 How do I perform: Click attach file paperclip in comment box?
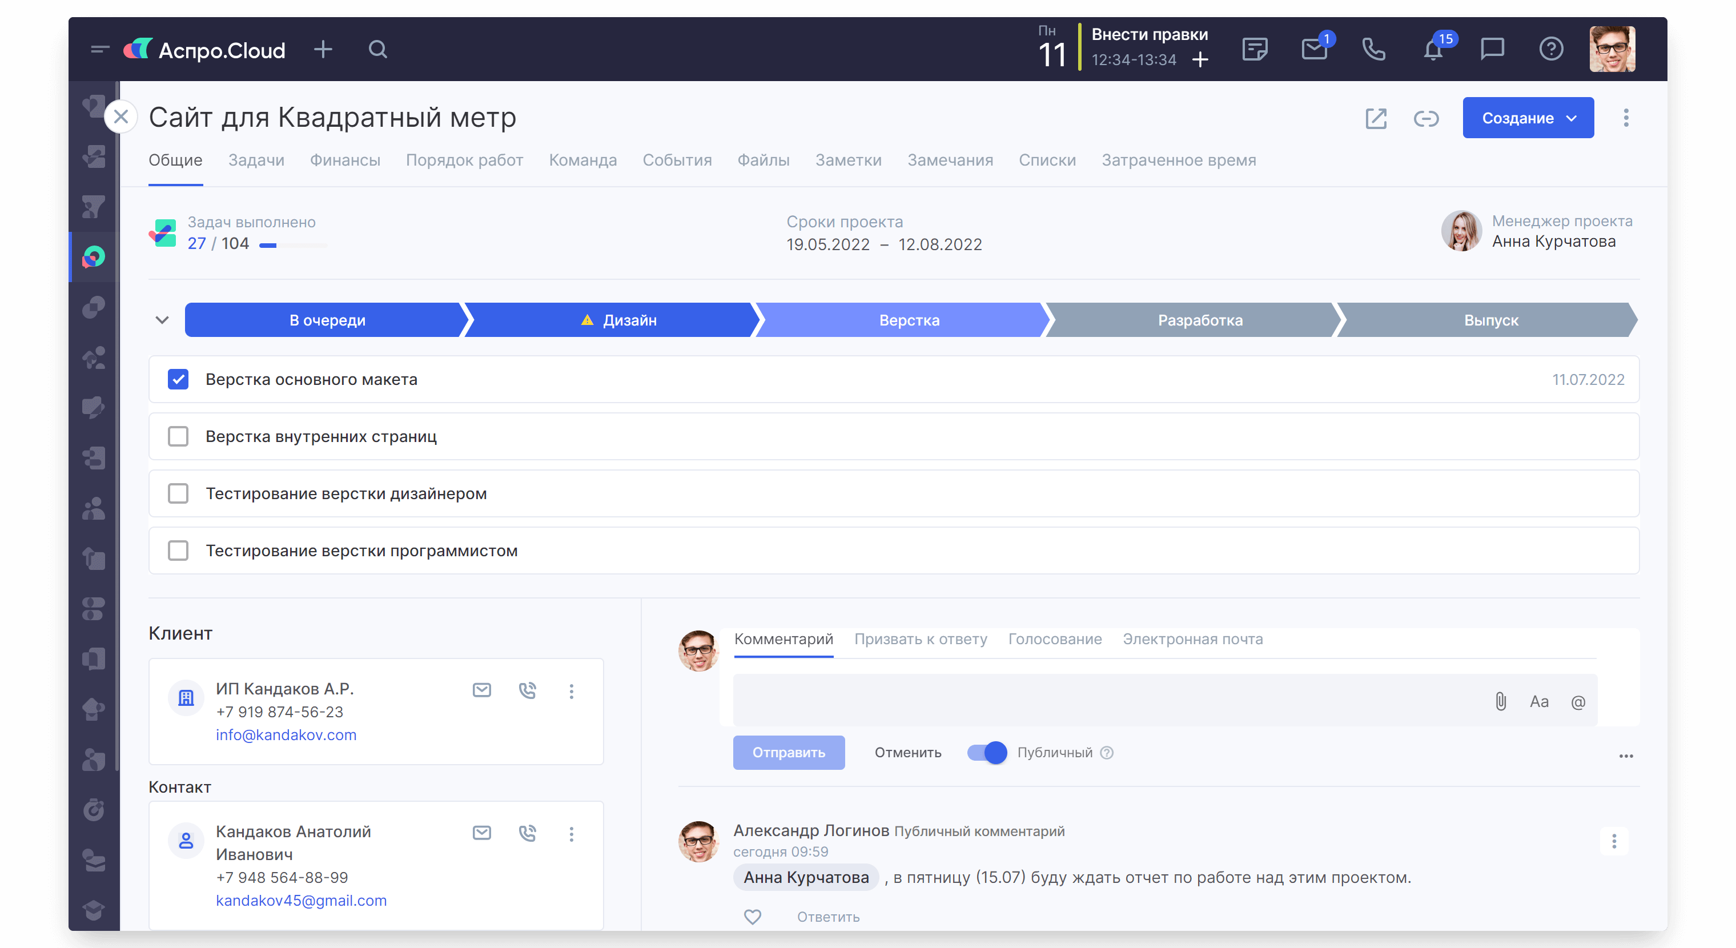[x=1500, y=701]
